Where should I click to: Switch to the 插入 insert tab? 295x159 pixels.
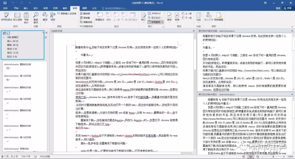click(x=26, y=8)
